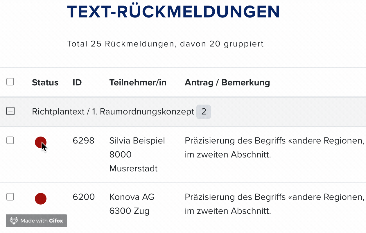Screen dimensions: 366x233
Task: Sort by the Status column header
Action: pyautogui.click(x=45, y=83)
